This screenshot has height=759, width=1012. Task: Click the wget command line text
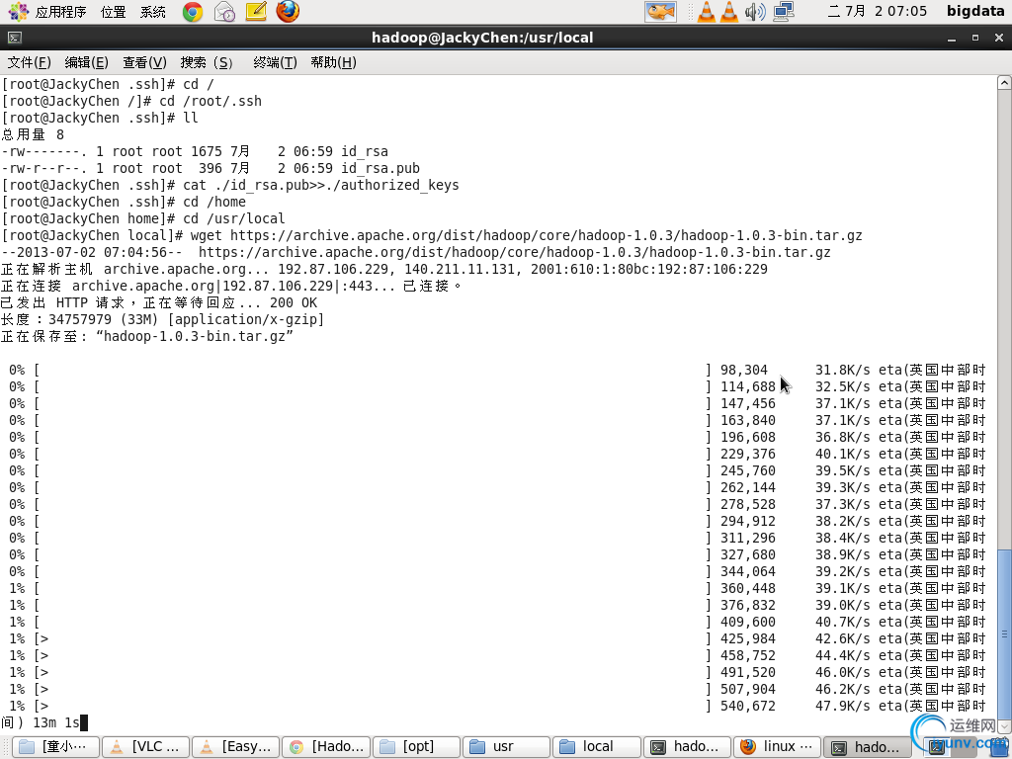(526, 235)
